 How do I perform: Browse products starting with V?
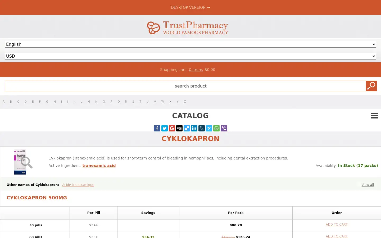pos(155,102)
